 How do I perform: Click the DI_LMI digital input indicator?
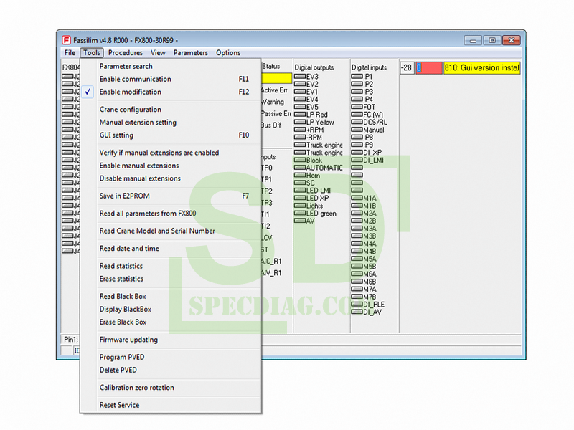coord(357,161)
